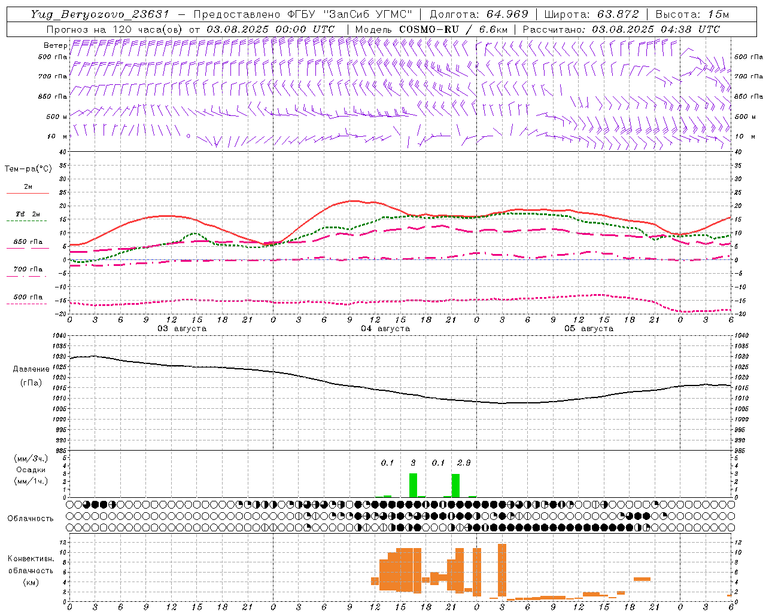The image size is (766, 612).
Task: Click the Облачность cloud cover label
Action: click(x=31, y=519)
